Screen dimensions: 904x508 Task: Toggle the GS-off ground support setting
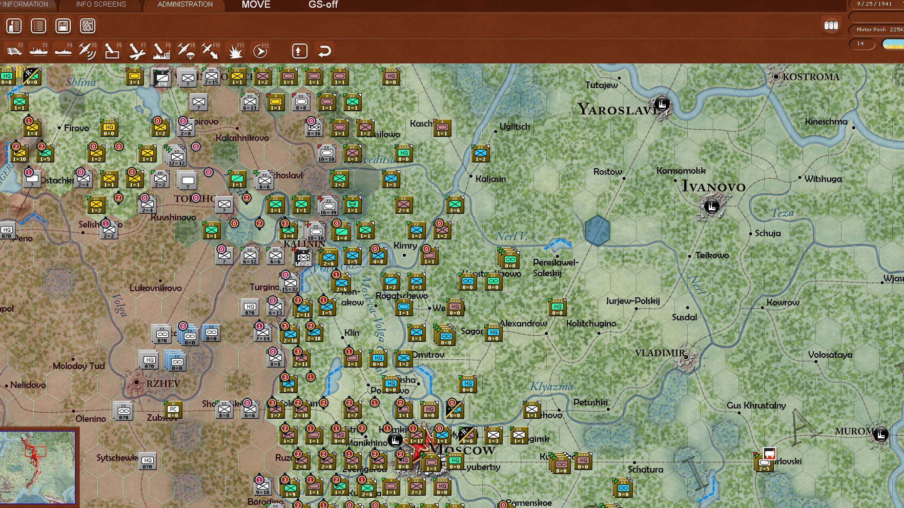point(323,5)
